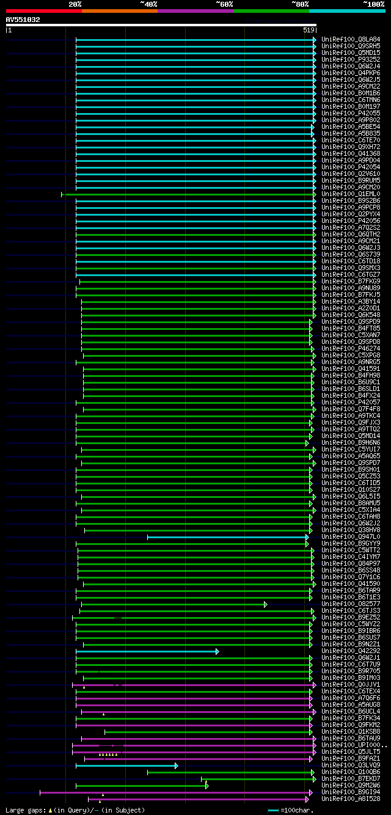391x815 pixels.
Task: Select the UniRef100_Q41591 label
Action: coord(351,369)
